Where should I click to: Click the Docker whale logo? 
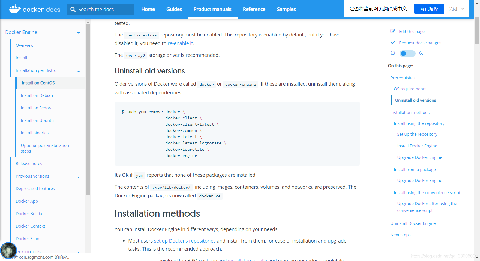15,9
